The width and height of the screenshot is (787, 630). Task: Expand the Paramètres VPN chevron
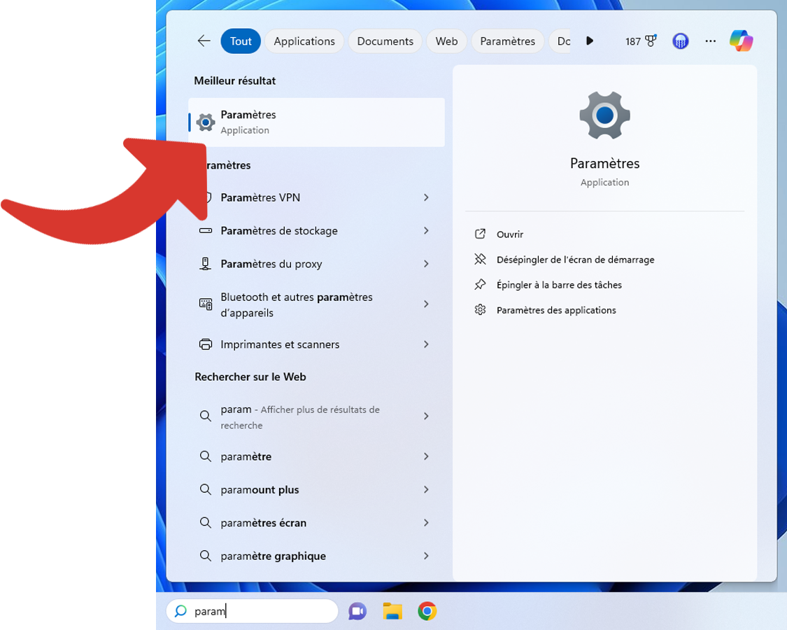426,197
